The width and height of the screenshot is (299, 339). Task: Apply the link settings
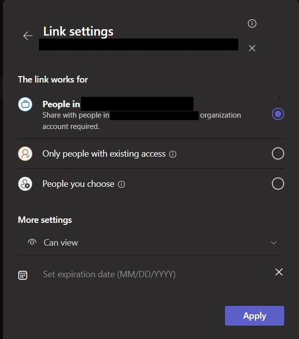[255, 316]
